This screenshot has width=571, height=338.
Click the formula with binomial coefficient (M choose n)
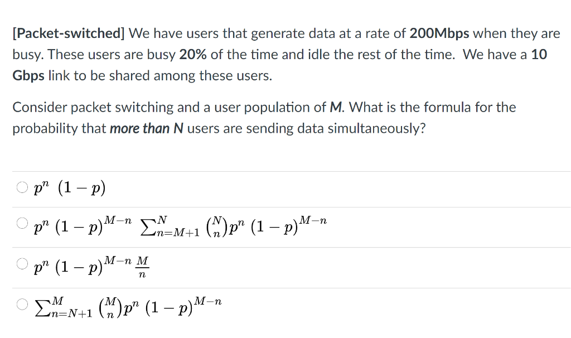110,306
